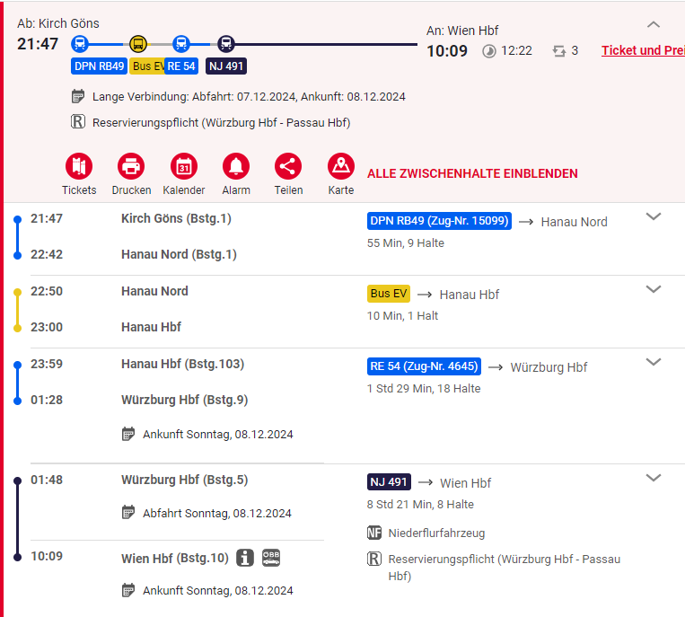Click the info icon next to Wien Hbf

tap(245, 558)
